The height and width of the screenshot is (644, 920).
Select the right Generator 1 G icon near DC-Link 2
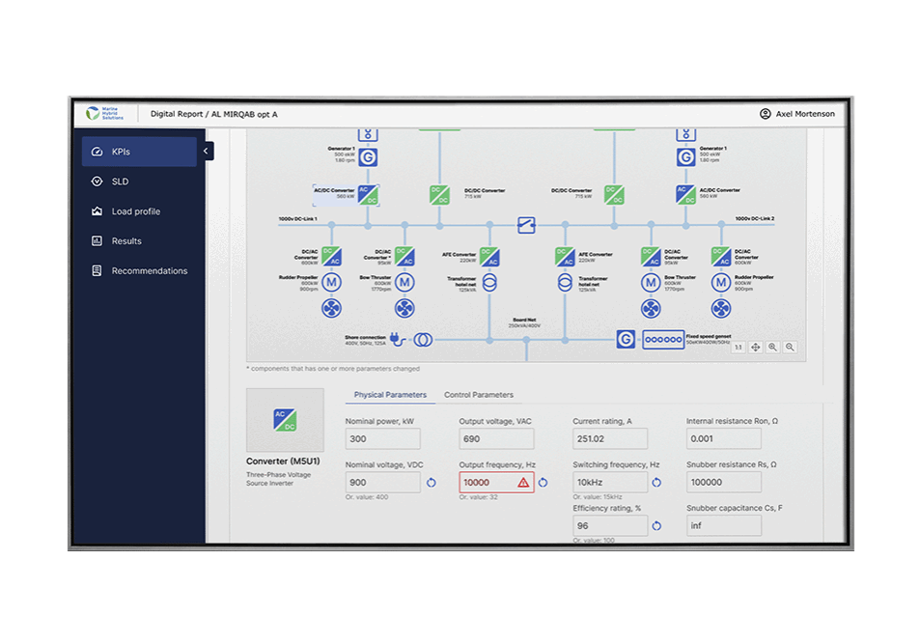[685, 157]
